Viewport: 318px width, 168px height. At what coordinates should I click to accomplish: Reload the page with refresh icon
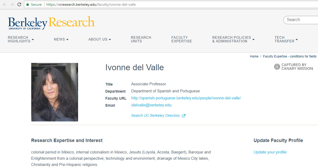[x=19, y=4]
